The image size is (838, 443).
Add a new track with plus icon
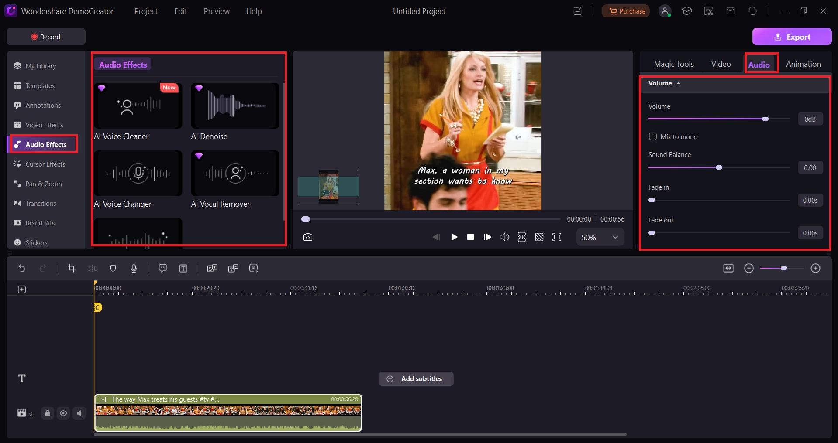click(22, 289)
